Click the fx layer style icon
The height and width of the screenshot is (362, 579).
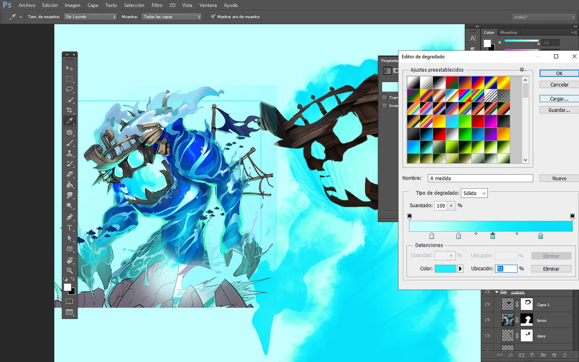[x=511, y=356]
